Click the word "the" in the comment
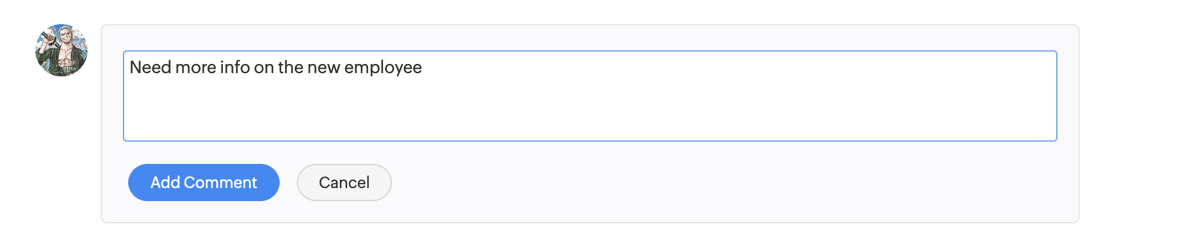 point(291,67)
